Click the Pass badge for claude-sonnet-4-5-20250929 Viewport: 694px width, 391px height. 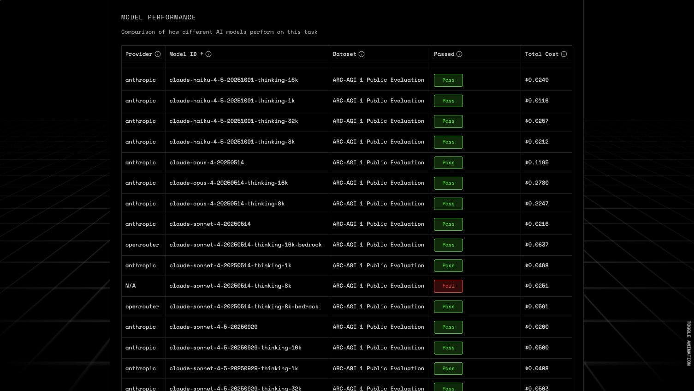pyautogui.click(x=448, y=327)
